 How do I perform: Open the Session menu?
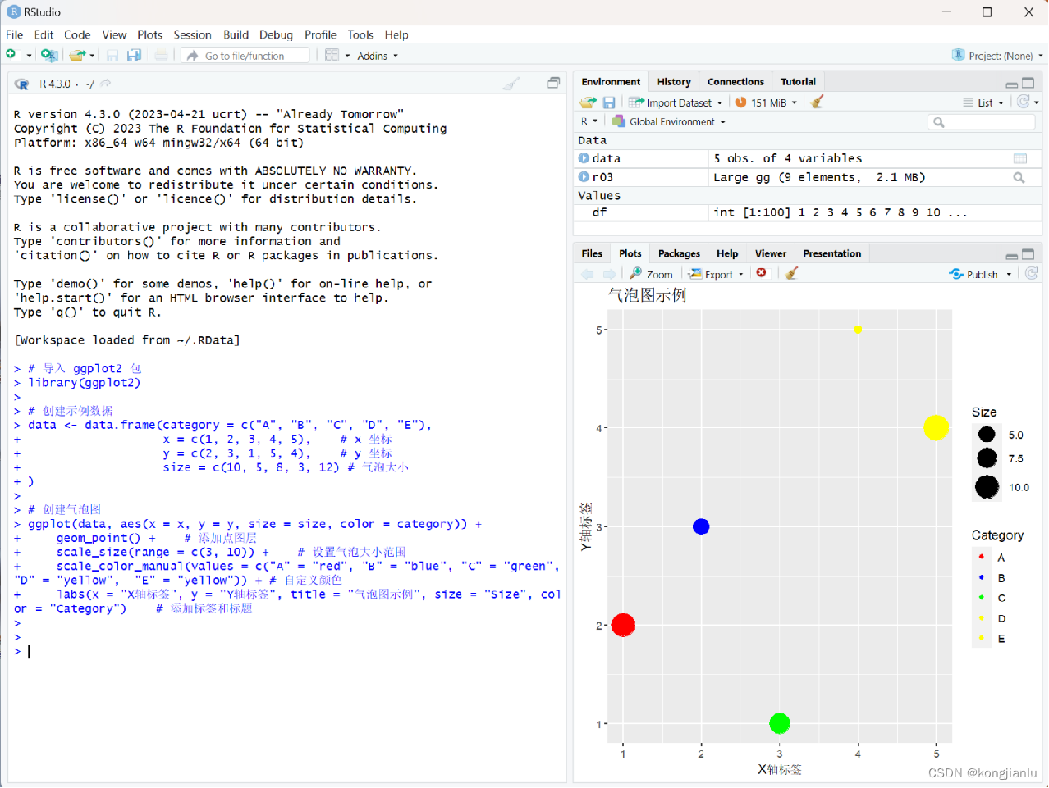(x=192, y=34)
